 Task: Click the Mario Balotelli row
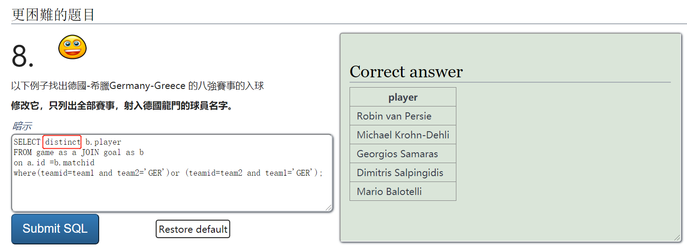(x=403, y=191)
